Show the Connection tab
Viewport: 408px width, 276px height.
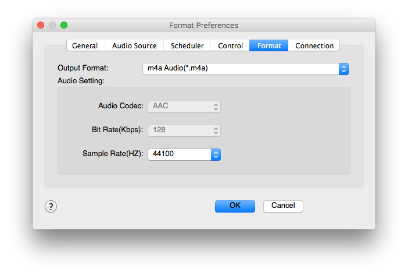(x=314, y=45)
